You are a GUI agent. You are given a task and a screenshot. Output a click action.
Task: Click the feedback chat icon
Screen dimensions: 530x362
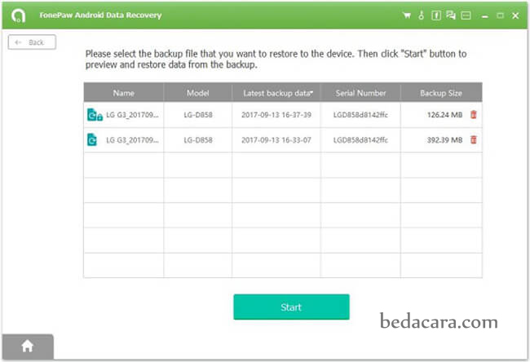click(451, 15)
